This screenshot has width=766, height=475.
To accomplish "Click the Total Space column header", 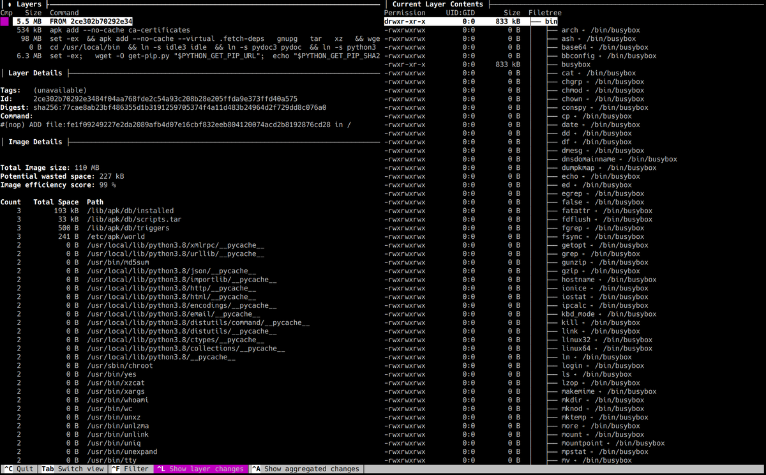I will click(56, 202).
